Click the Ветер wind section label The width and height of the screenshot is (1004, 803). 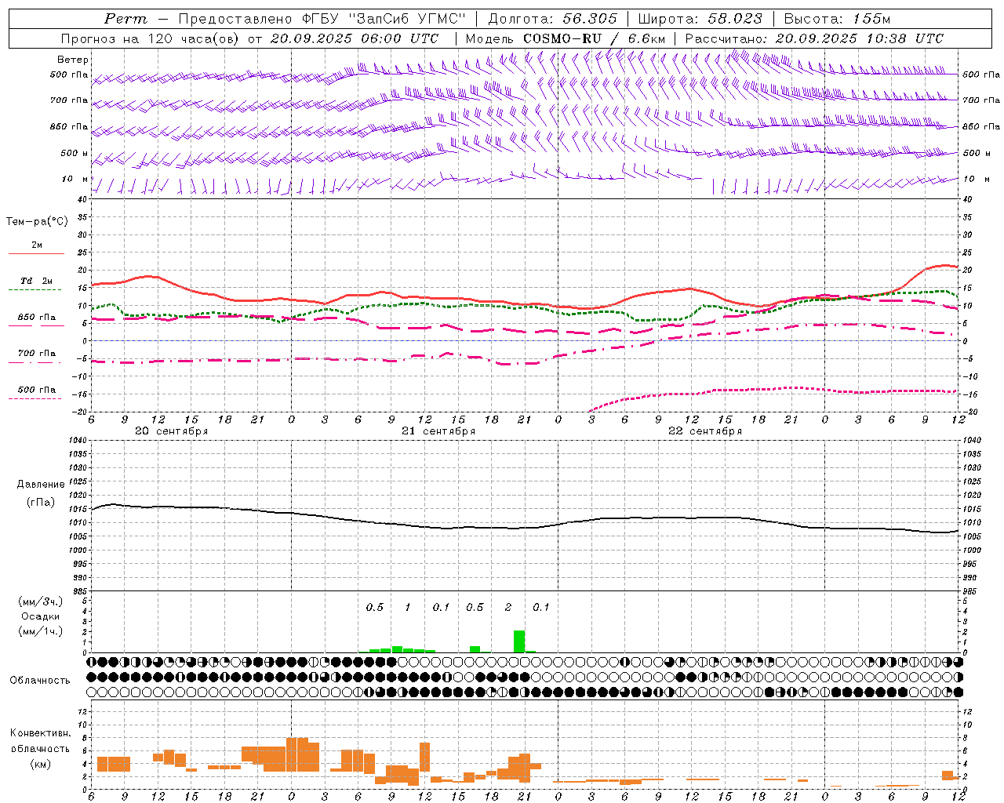point(73,60)
